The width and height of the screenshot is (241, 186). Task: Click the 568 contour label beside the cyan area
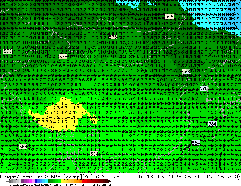(170, 16)
